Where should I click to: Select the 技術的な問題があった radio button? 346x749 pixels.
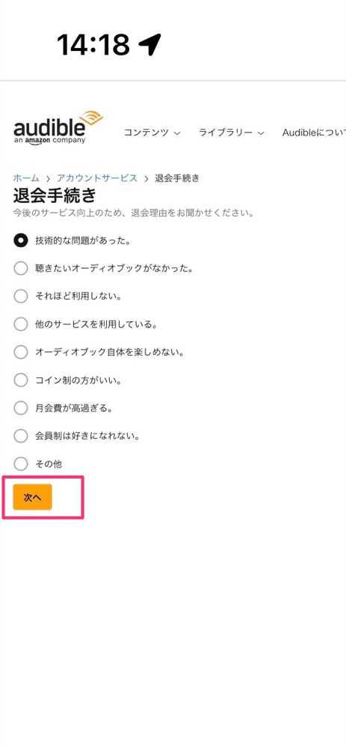click(20, 240)
